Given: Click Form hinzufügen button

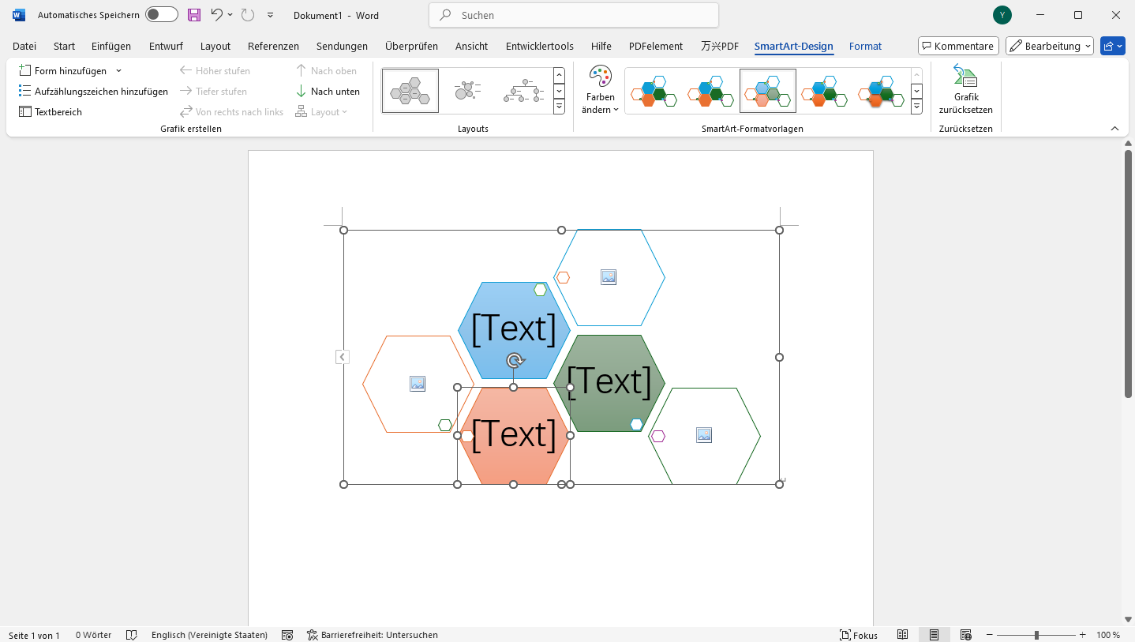Looking at the screenshot, I should pos(63,70).
